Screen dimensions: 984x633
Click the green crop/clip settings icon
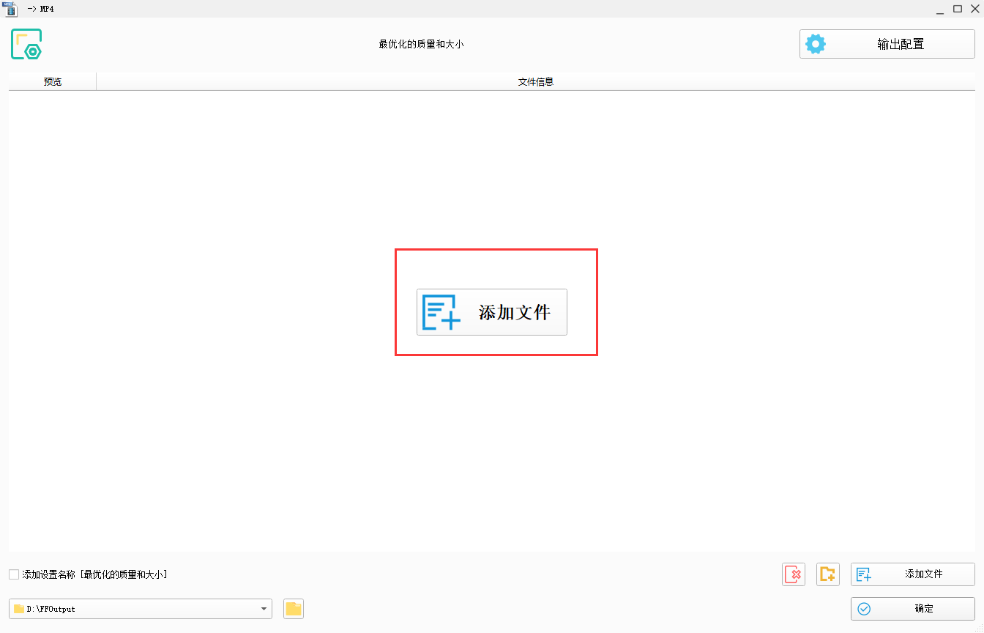click(26, 44)
